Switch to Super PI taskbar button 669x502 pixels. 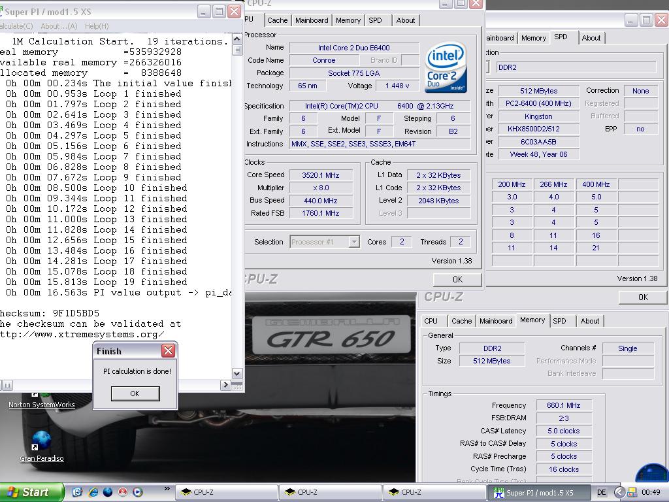tap(539, 493)
